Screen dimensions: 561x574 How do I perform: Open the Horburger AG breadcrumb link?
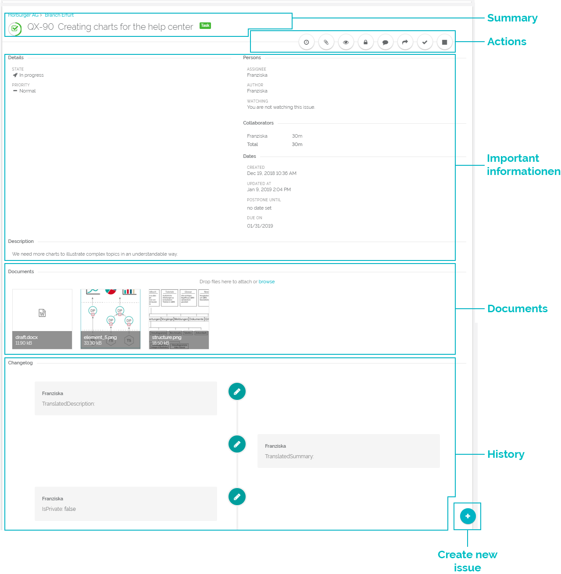[23, 15]
